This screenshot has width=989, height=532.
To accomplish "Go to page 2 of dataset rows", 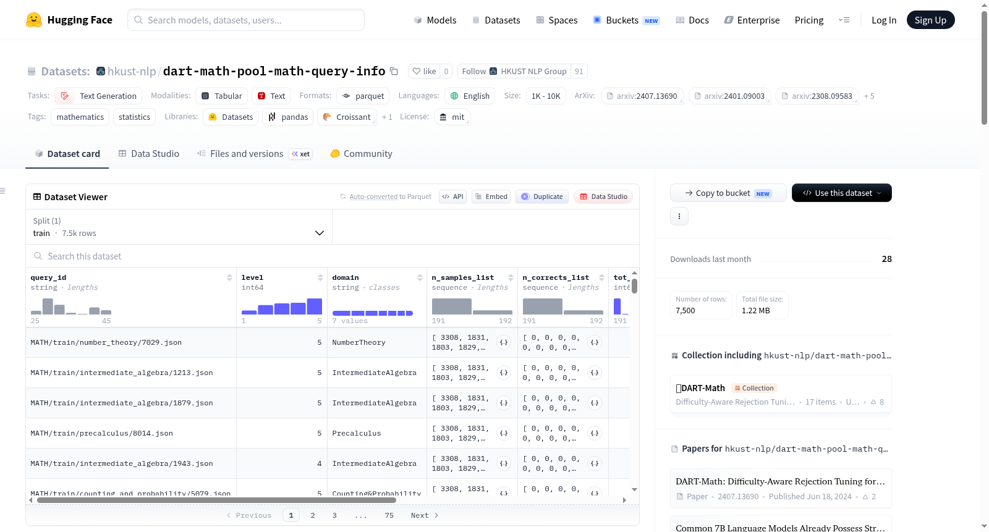I will 313,515.
